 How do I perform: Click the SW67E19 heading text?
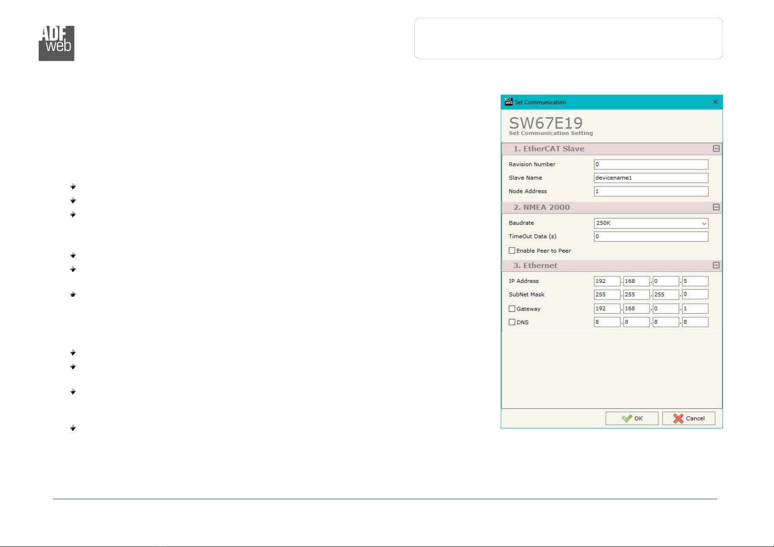pyautogui.click(x=546, y=123)
